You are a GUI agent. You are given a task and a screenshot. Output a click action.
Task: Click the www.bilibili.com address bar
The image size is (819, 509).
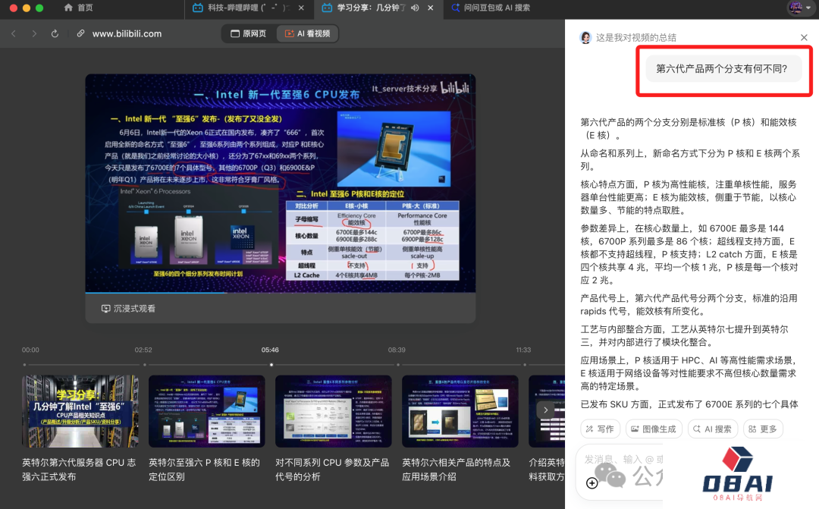(127, 33)
